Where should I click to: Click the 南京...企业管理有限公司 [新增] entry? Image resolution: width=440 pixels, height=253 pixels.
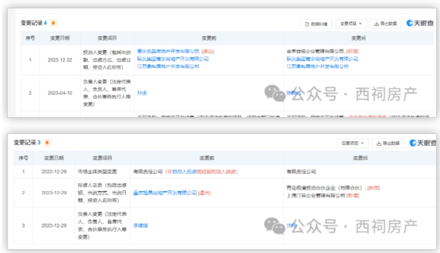pyautogui.click(x=322, y=51)
